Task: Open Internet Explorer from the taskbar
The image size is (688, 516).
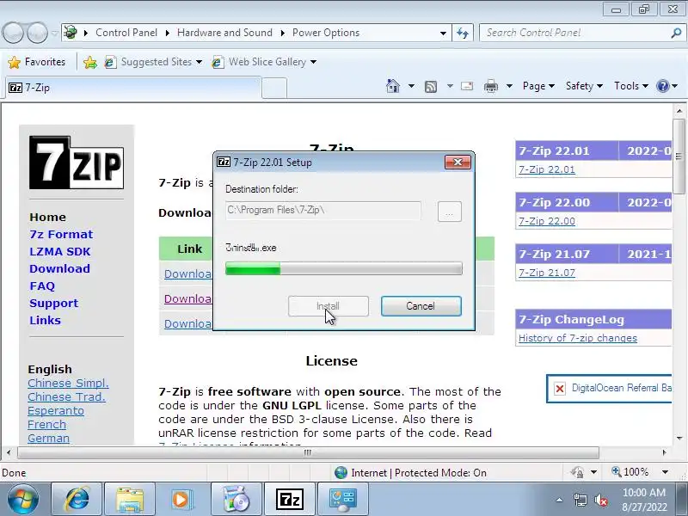Action: (77, 500)
